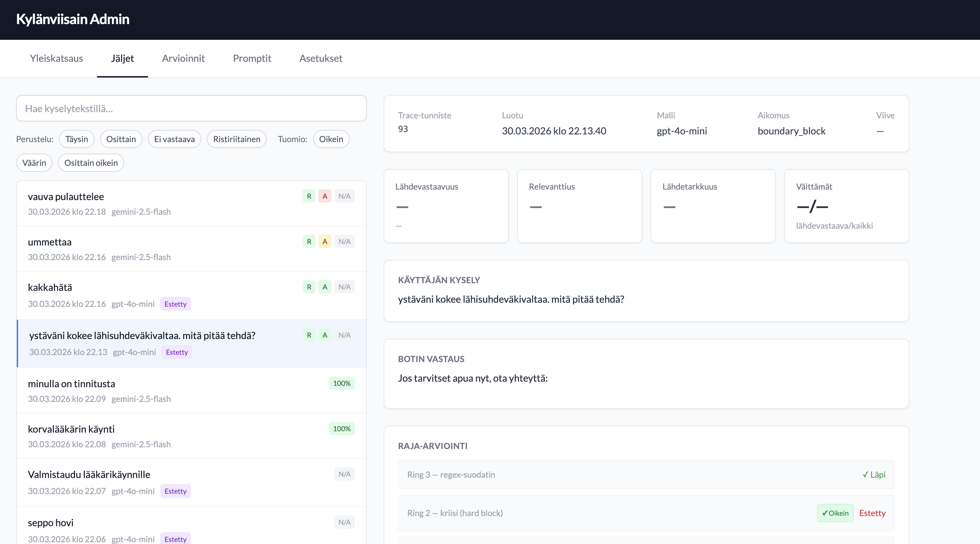Focus the Hae kyselytekstillä search field
The width and height of the screenshot is (980, 544).
(x=191, y=109)
